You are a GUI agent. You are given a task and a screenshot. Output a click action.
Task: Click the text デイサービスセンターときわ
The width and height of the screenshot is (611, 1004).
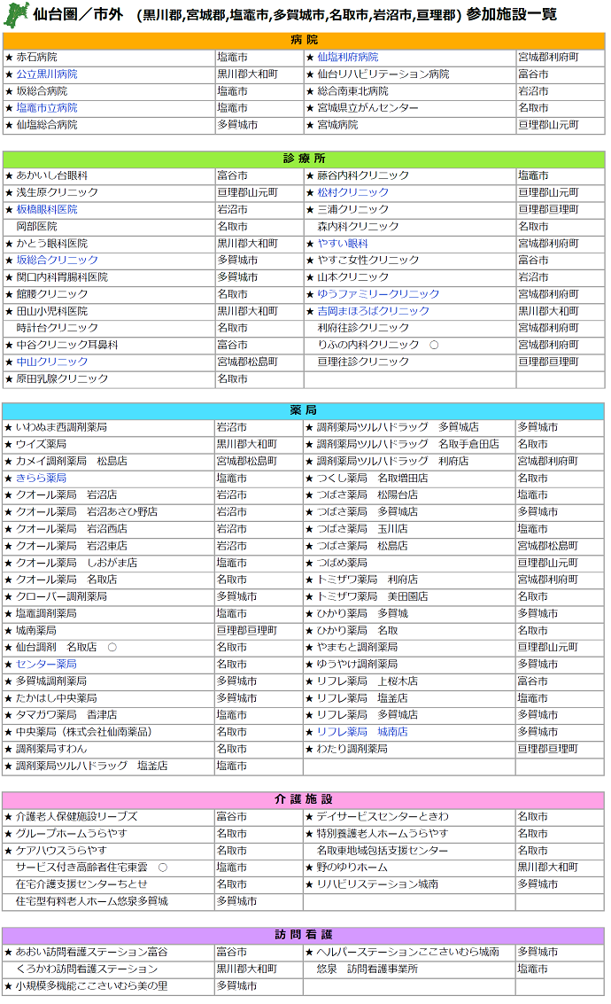(x=383, y=816)
